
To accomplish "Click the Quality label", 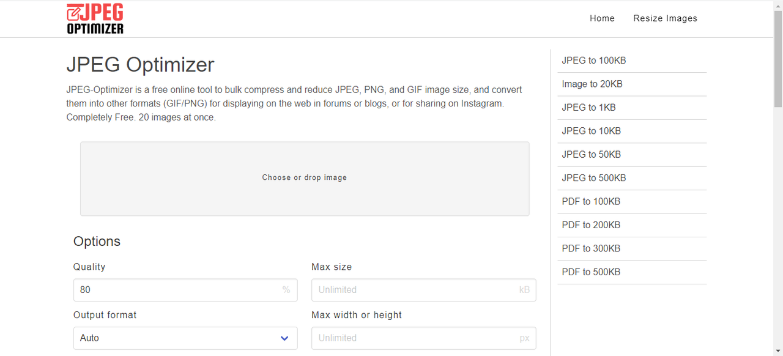I will click(89, 267).
